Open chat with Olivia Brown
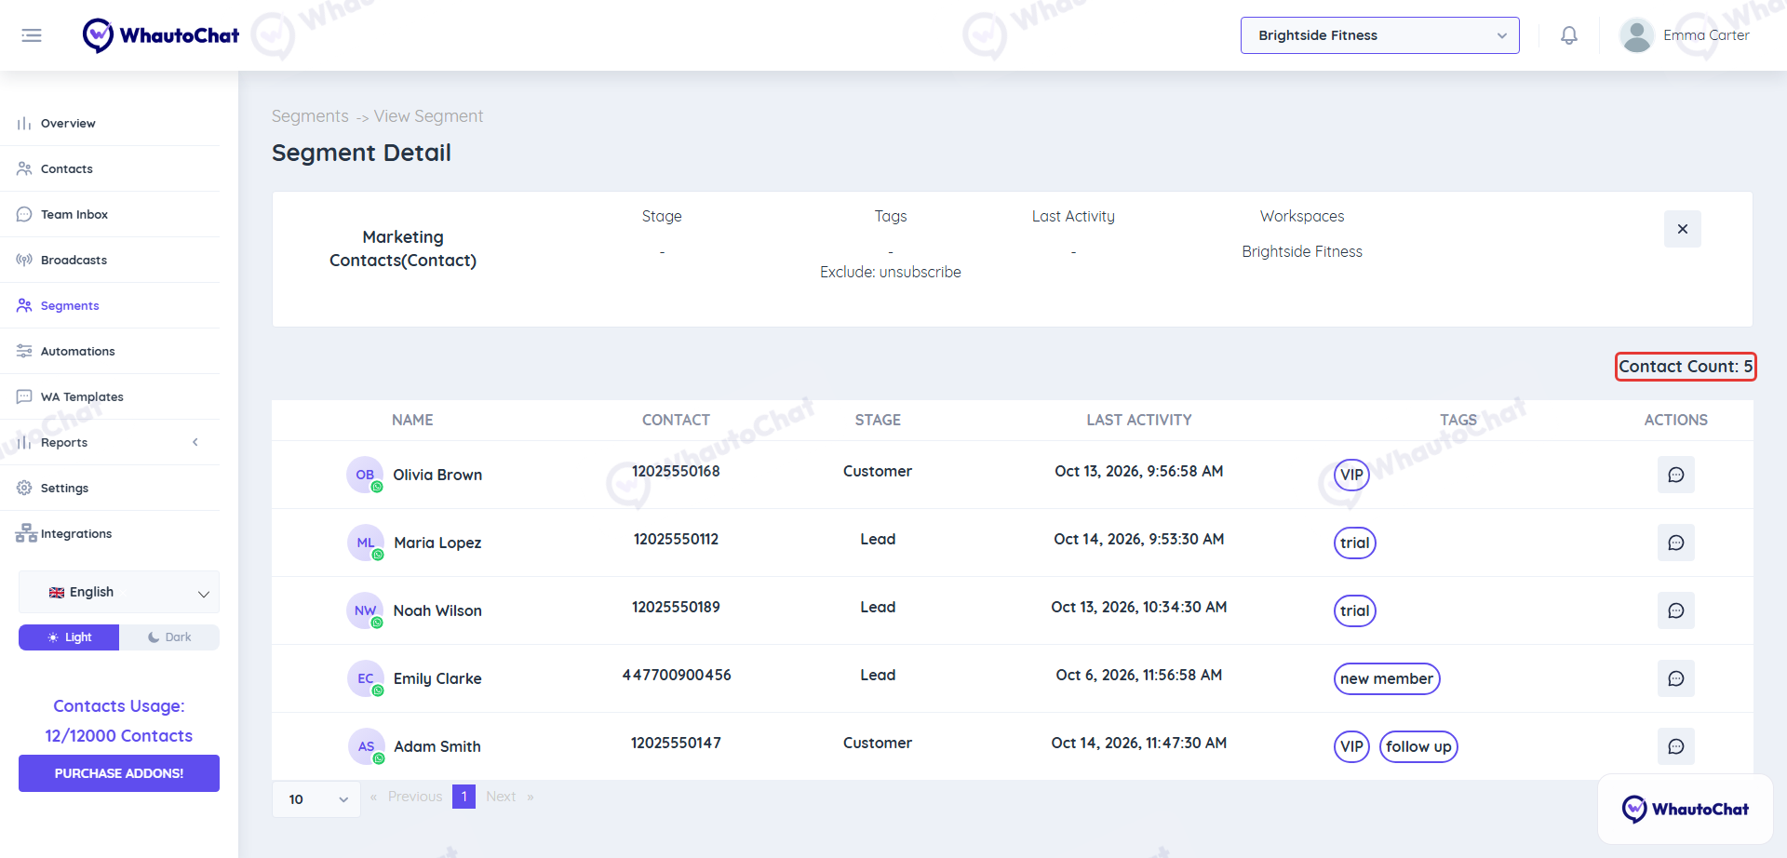Viewport: 1787px width, 858px height. (1675, 475)
